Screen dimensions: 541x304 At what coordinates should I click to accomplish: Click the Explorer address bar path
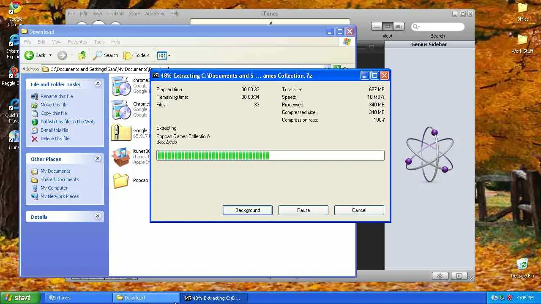coord(186,69)
